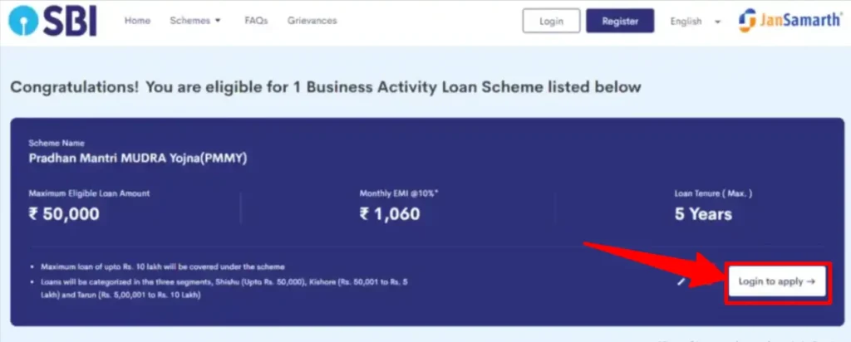Click the Register button
The height and width of the screenshot is (342, 851).
point(620,21)
